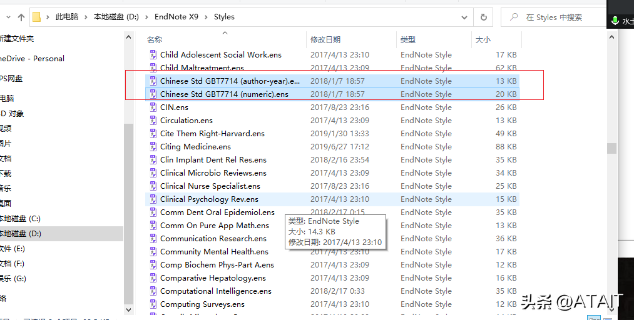
Task: Sort by 名称 column header
Action: click(155, 39)
